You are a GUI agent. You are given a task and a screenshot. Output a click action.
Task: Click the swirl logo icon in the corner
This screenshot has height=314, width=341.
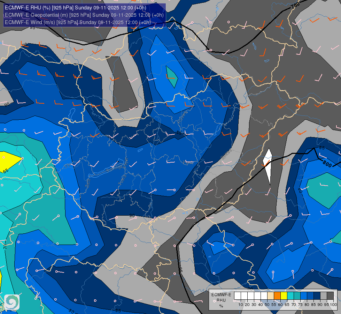click(12, 302)
